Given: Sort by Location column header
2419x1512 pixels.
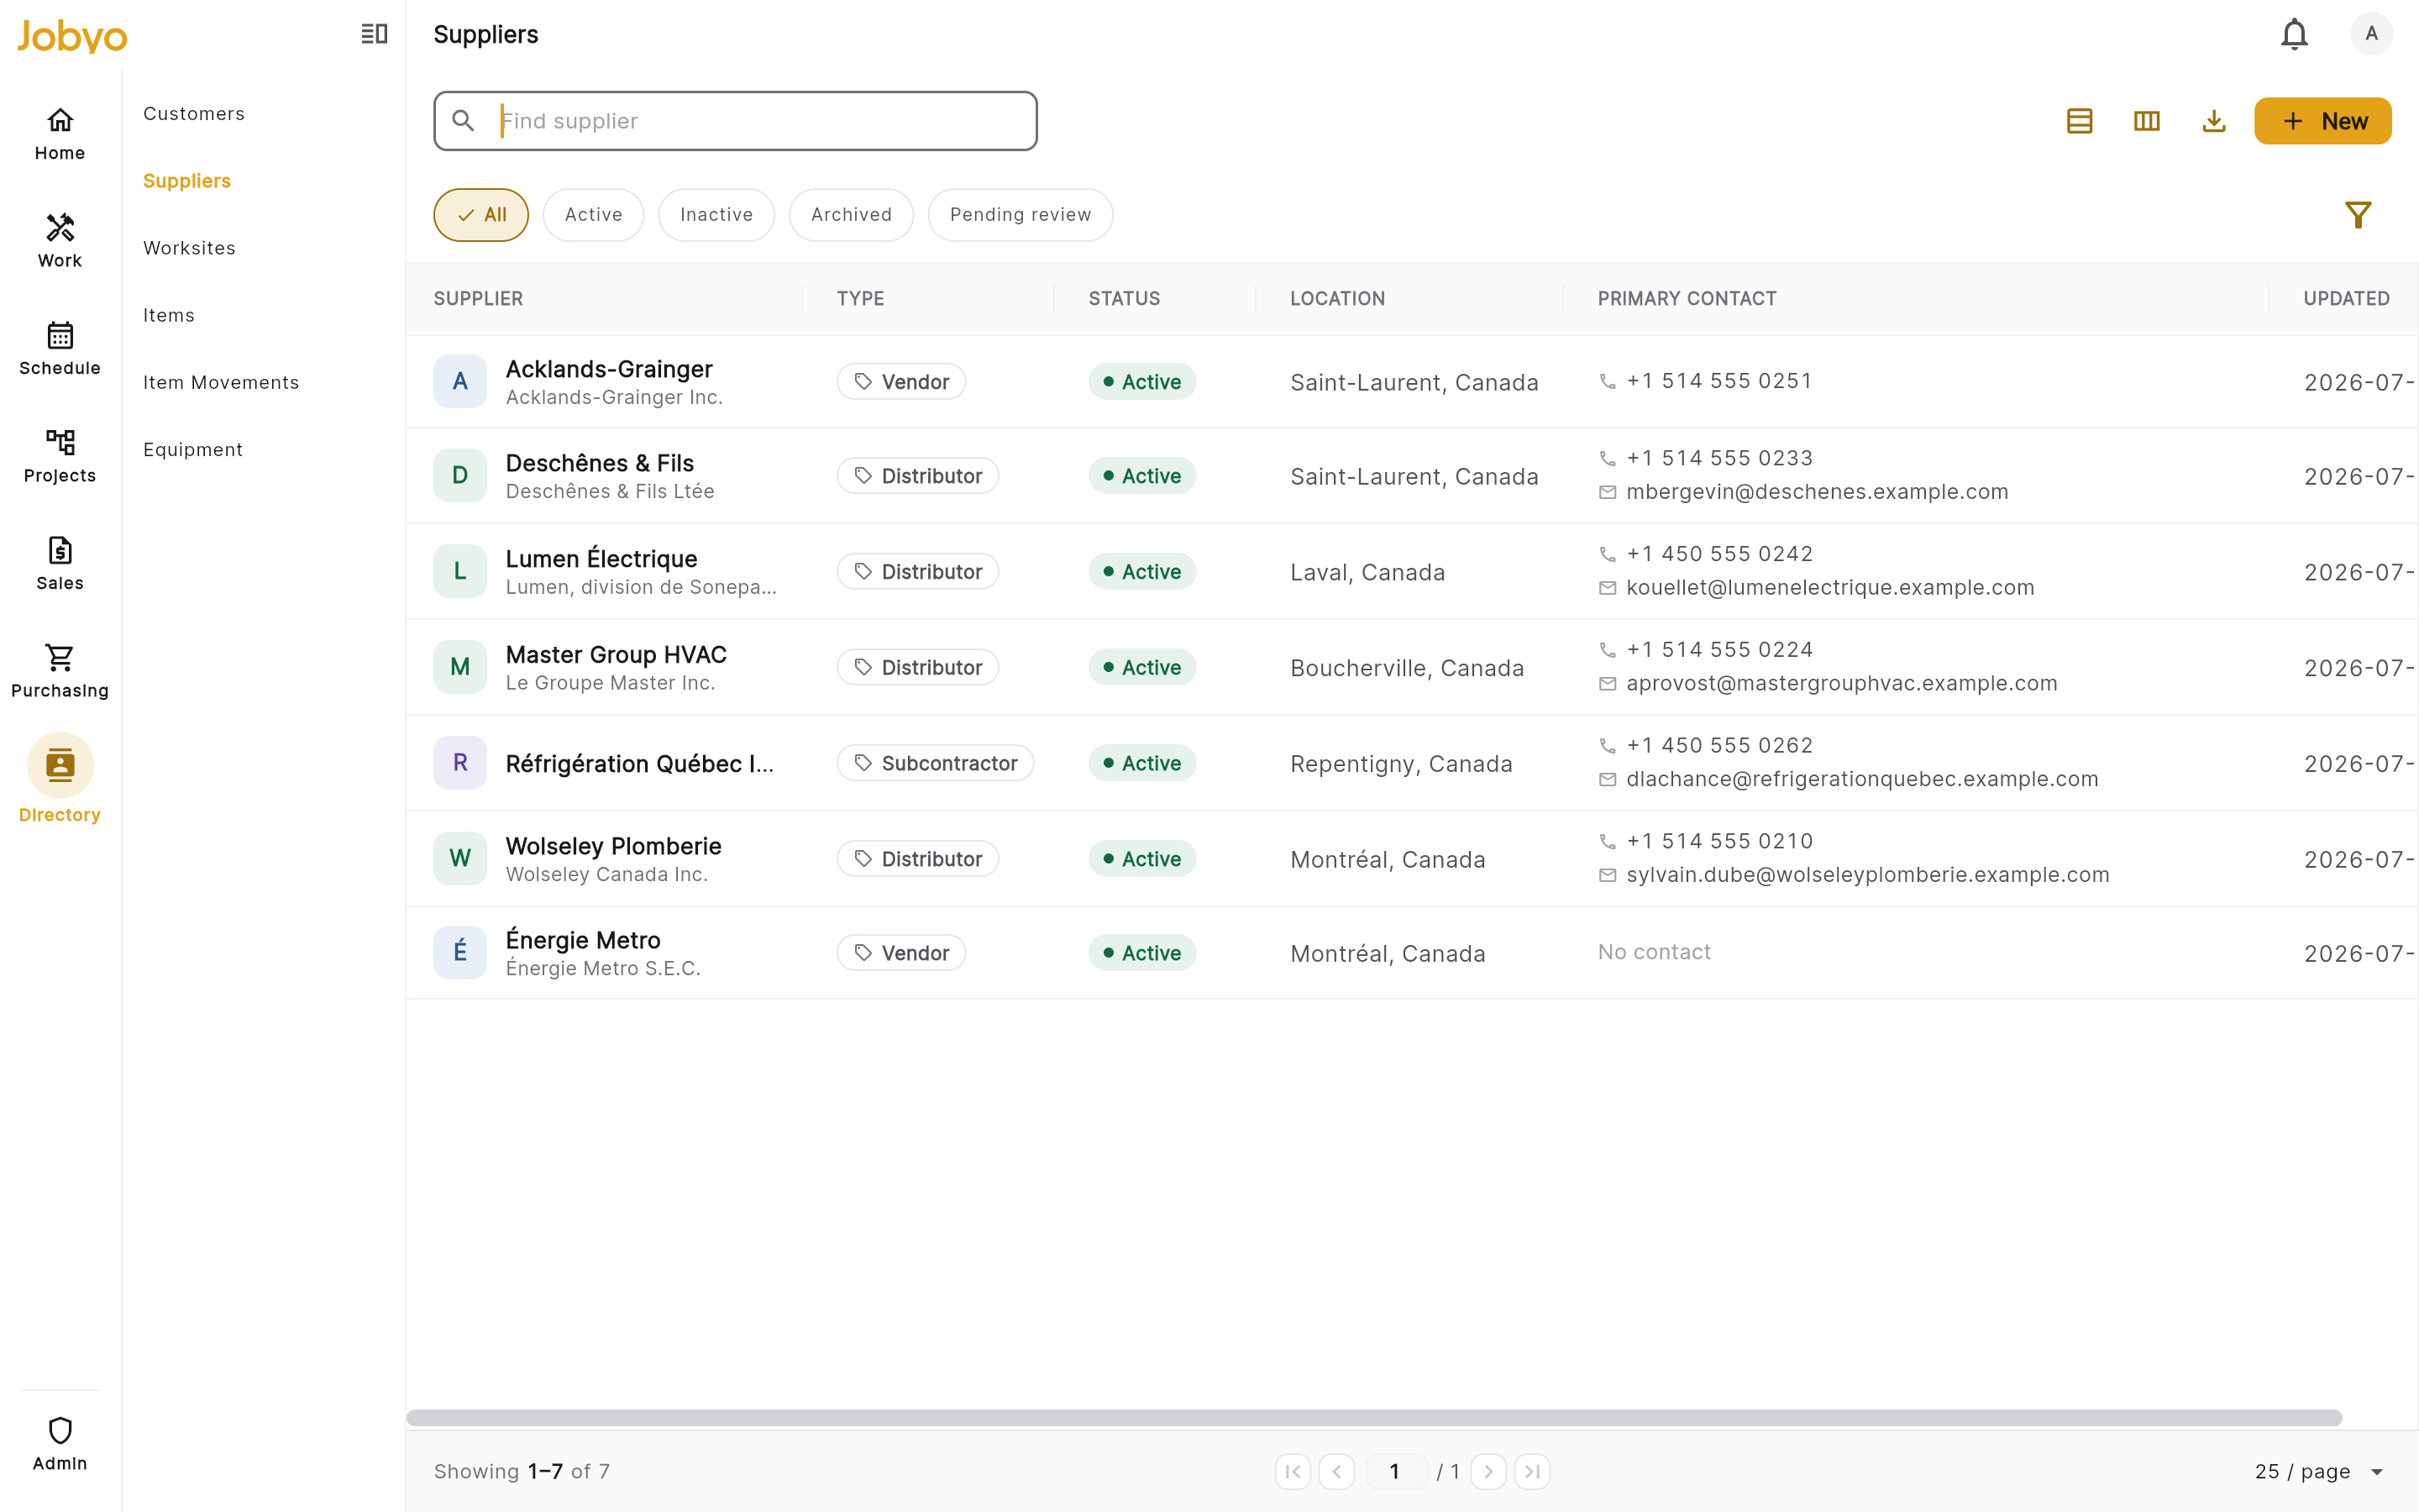Looking at the screenshot, I should click(1337, 299).
